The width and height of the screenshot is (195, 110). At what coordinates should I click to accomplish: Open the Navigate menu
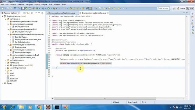click(x=29, y=5)
